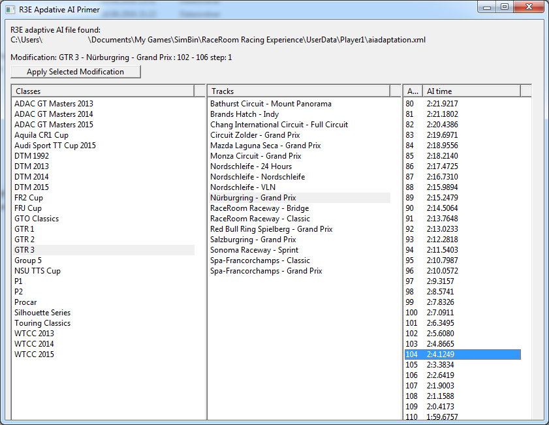The height and width of the screenshot is (425, 549).
Task: Select AI level 85 row 2:18.2140
Action: coord(463,156)
